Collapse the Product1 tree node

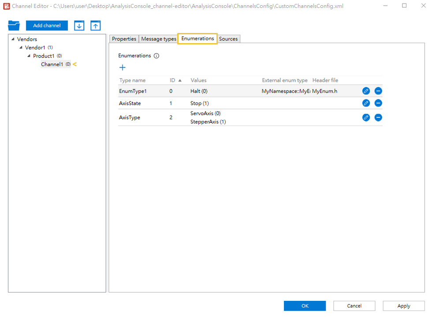[x=29, y=56]
